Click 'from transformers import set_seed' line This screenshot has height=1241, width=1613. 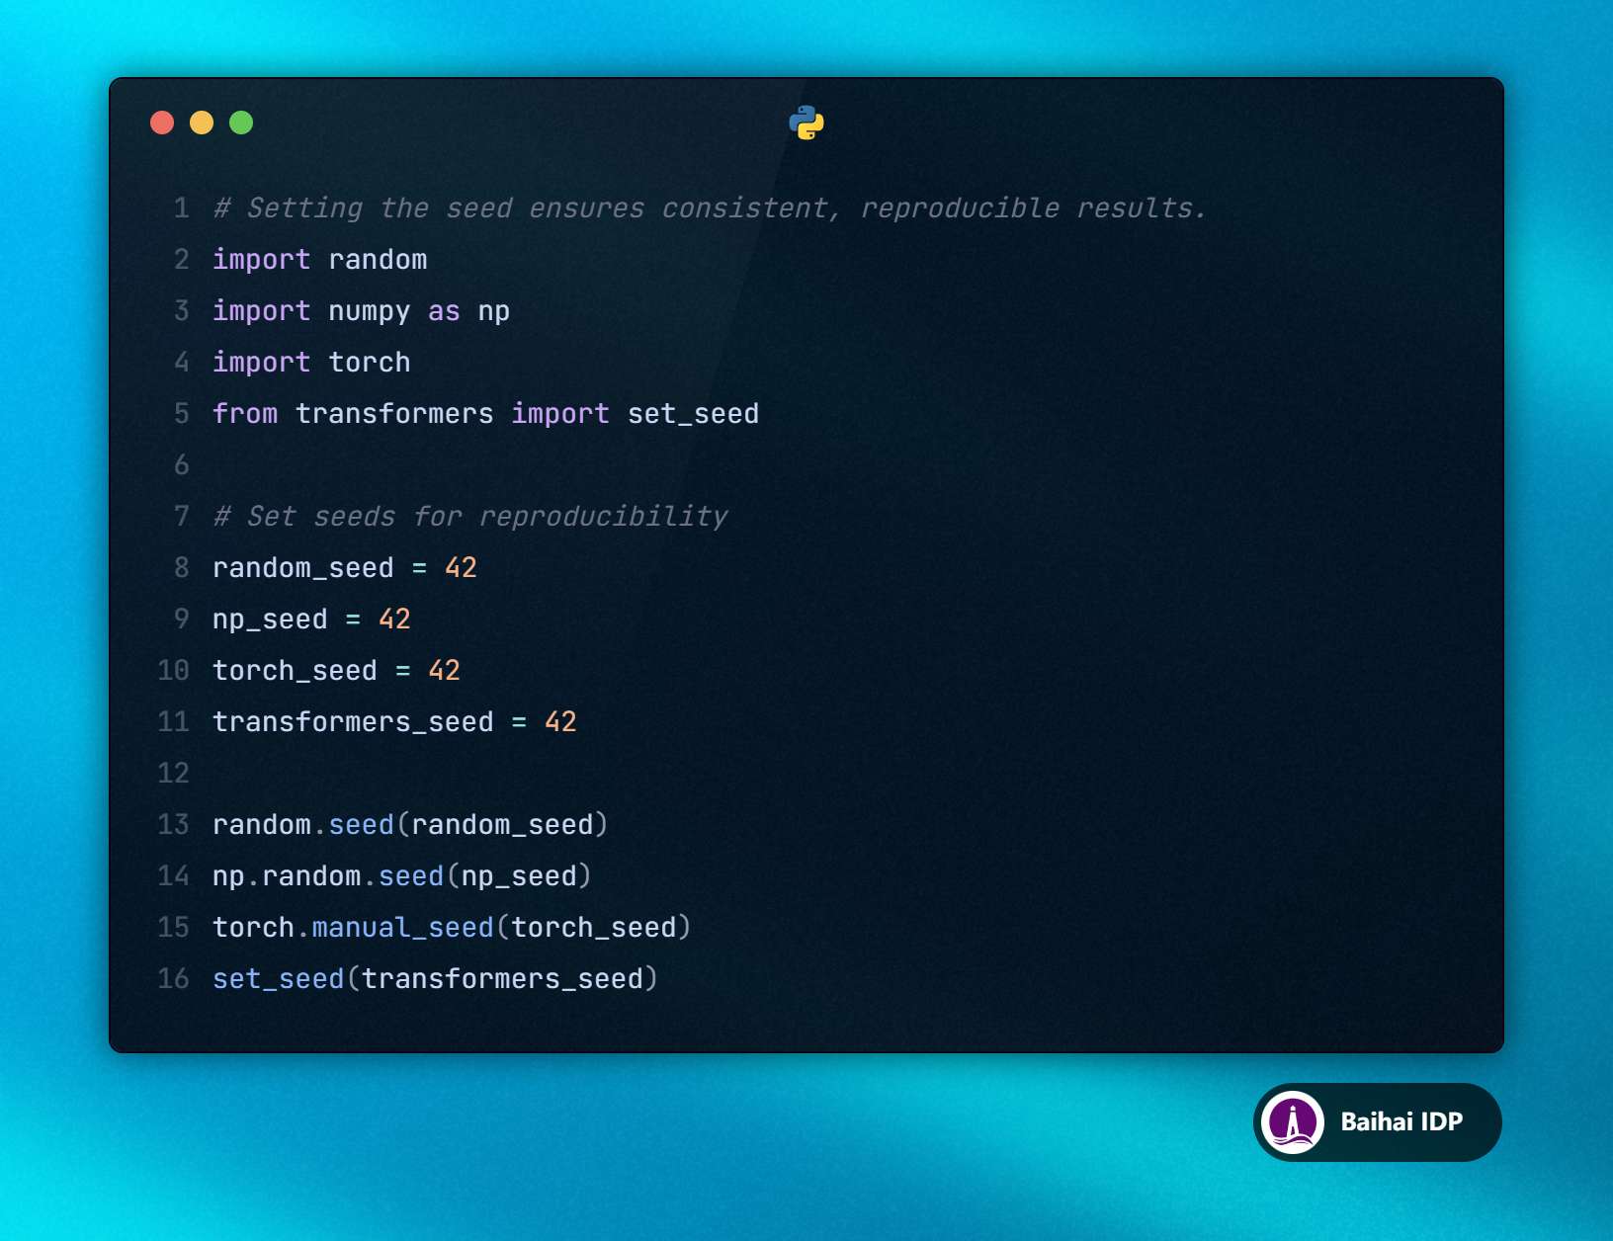point(486,414)
